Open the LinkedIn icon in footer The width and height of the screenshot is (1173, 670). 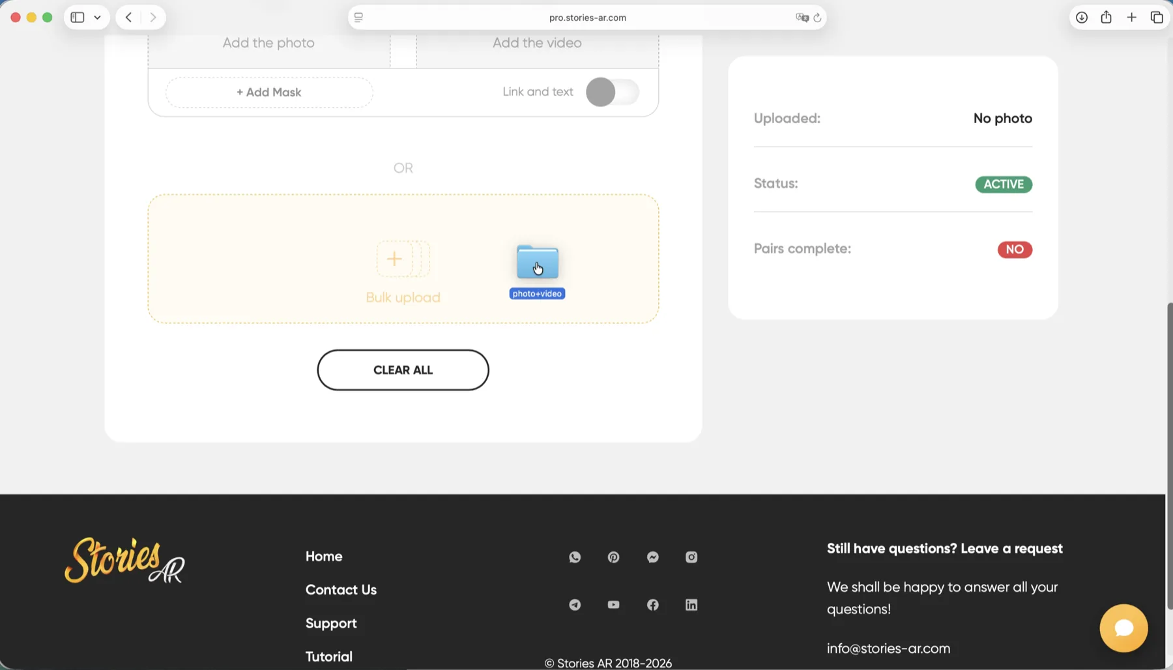click(691, 605)
